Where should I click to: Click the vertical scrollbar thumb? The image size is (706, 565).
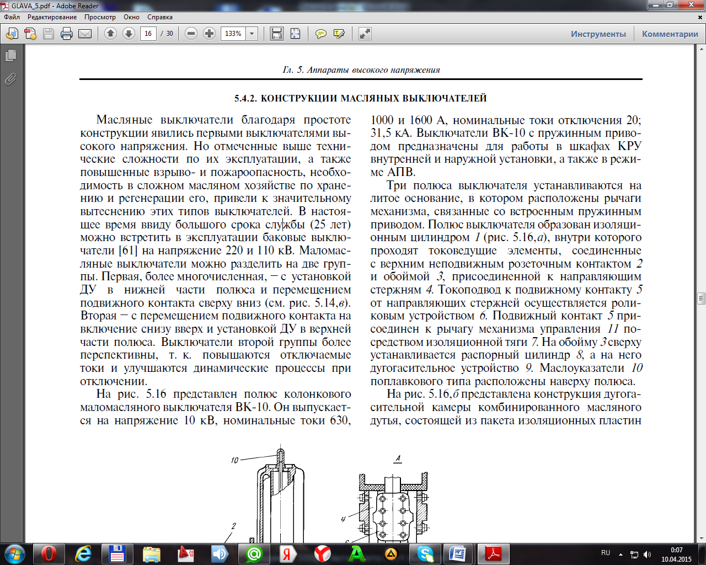701,299
